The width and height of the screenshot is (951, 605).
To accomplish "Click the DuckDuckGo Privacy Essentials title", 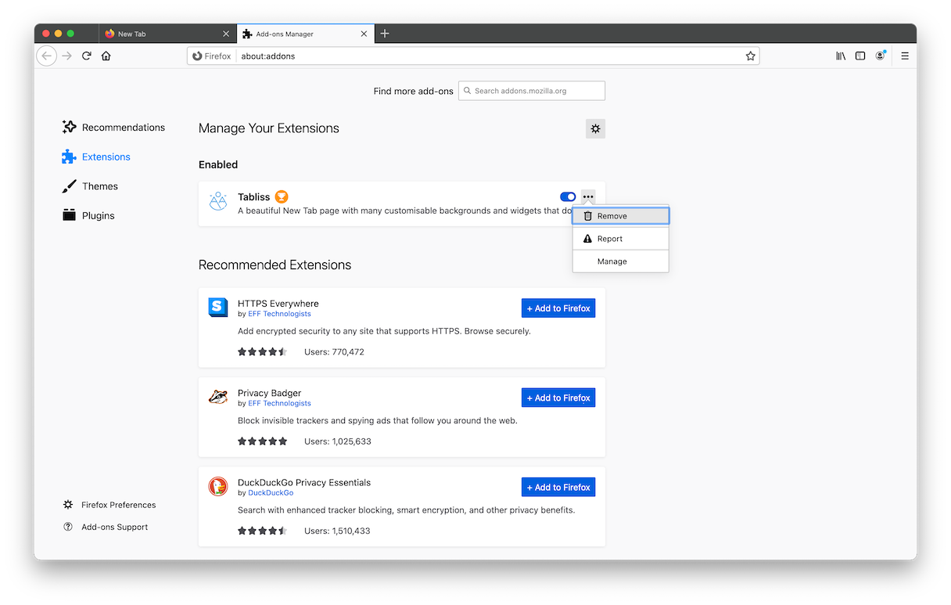I will [x=304, y=482].
